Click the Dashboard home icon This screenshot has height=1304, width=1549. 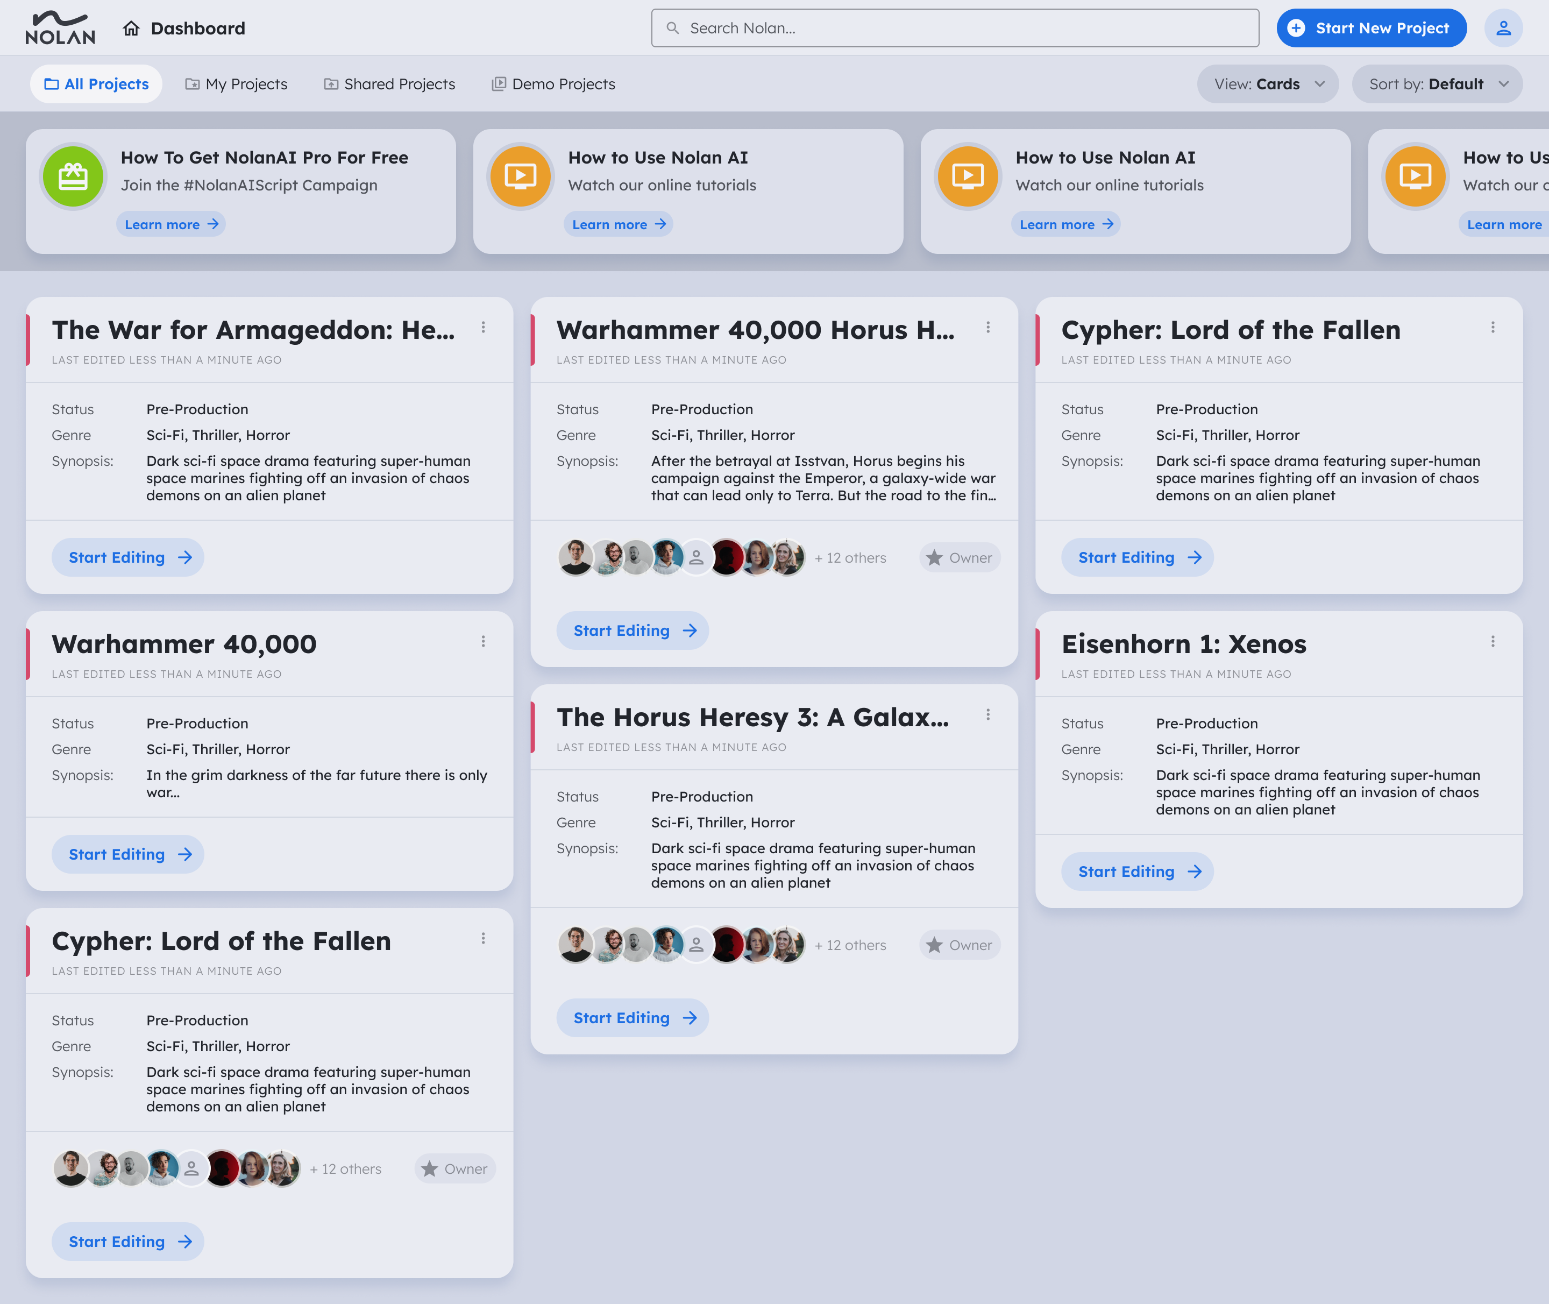click(x=132, y=28)
